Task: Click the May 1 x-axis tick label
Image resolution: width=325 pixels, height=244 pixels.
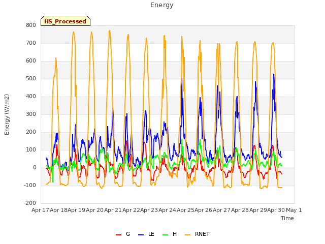Action: (294, 210)
